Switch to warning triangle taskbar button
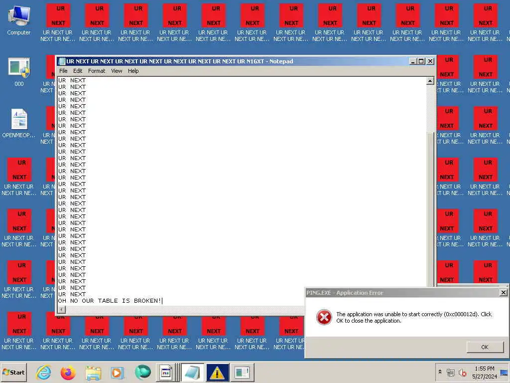Image resolution: width=510 pixels, height=383 pixels. pos(217,372)
